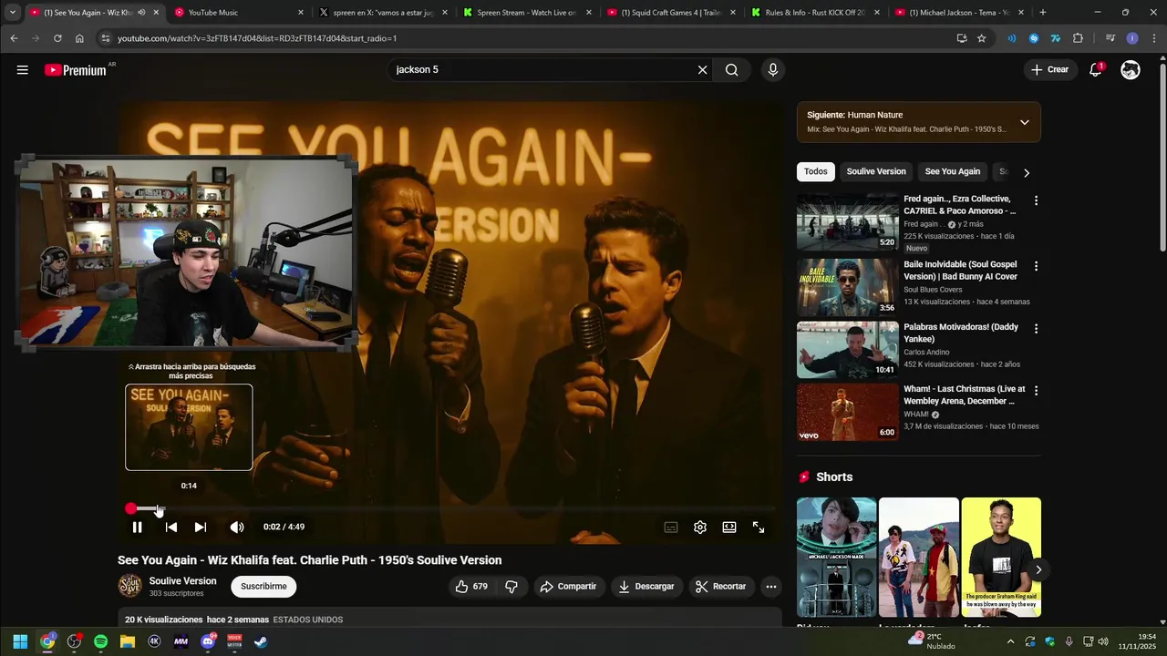The width and height of the screenshot is (1167, 656).
Task: Show more filter chips with the arrow
Action: tap(1027, 172)
